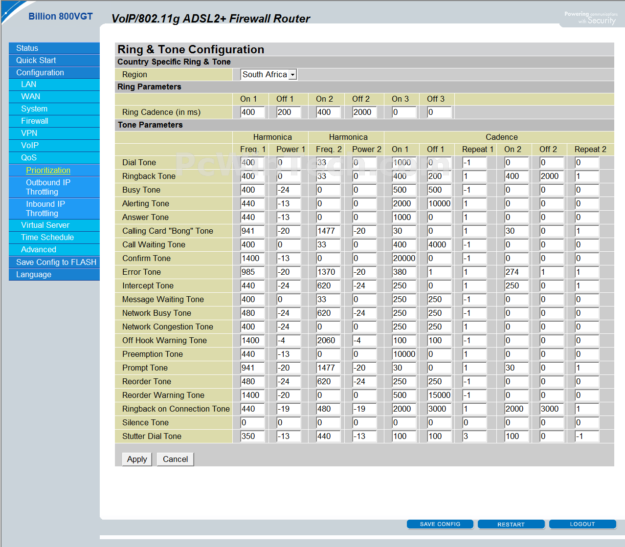The image size is (625, 547).
Task: Click the Stutter Dial Tone Repeat 2 field
Action: (587, 436)
